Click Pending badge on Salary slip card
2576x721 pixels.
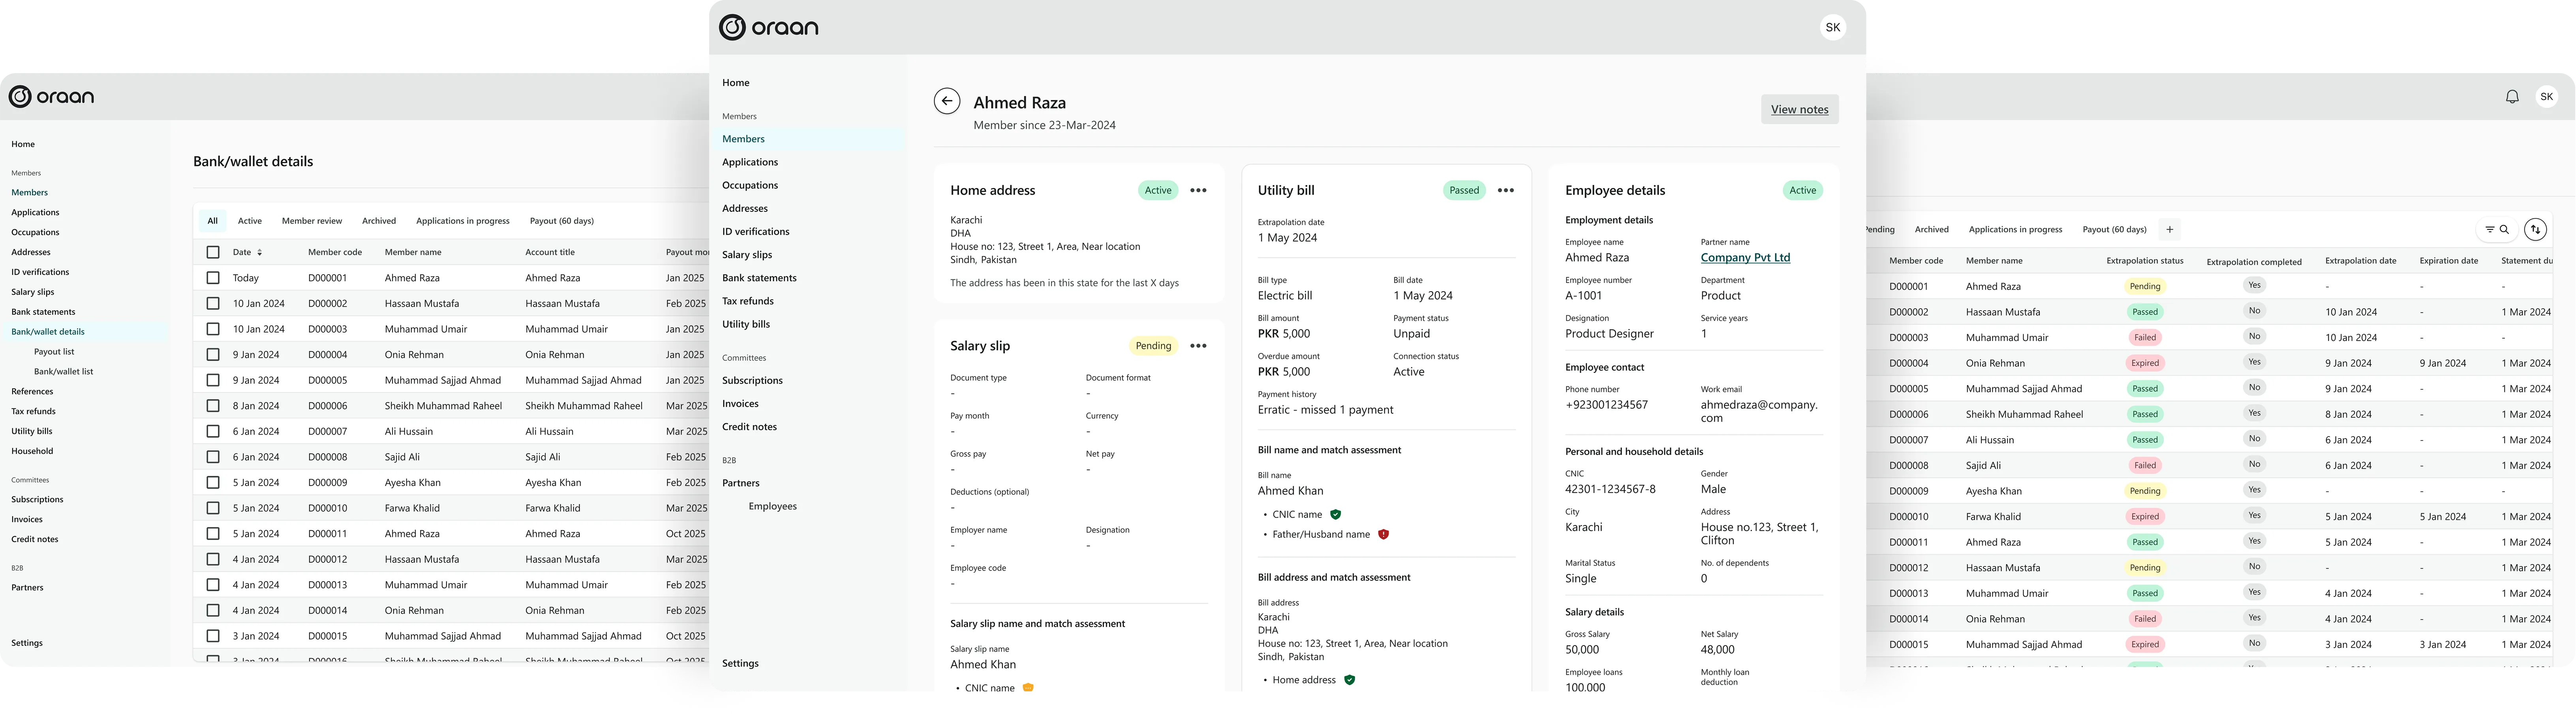pyautogui.click(x=1153, y=346)
